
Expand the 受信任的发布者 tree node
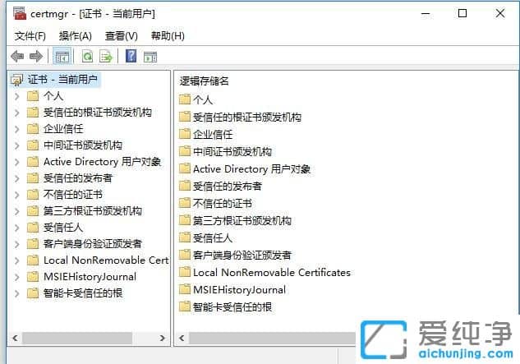coord(17,178)
